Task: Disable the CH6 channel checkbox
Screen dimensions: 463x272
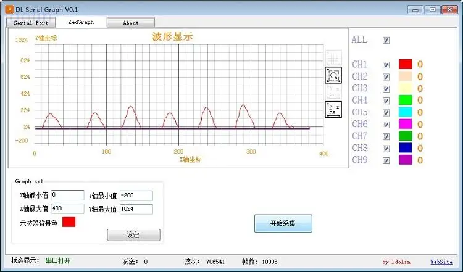Action: [386, 125]
